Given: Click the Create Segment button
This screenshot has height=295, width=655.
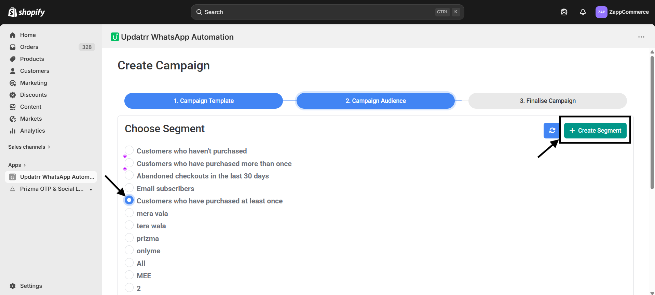Looking at the screenshot, I should [x=595, y=131].
